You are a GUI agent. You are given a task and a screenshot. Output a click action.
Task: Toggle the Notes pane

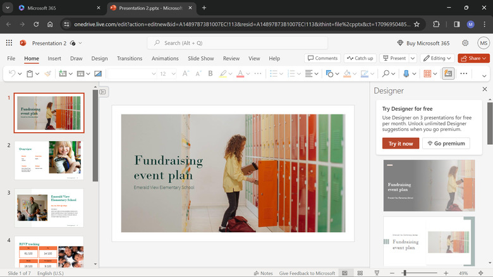coord(263,273)
